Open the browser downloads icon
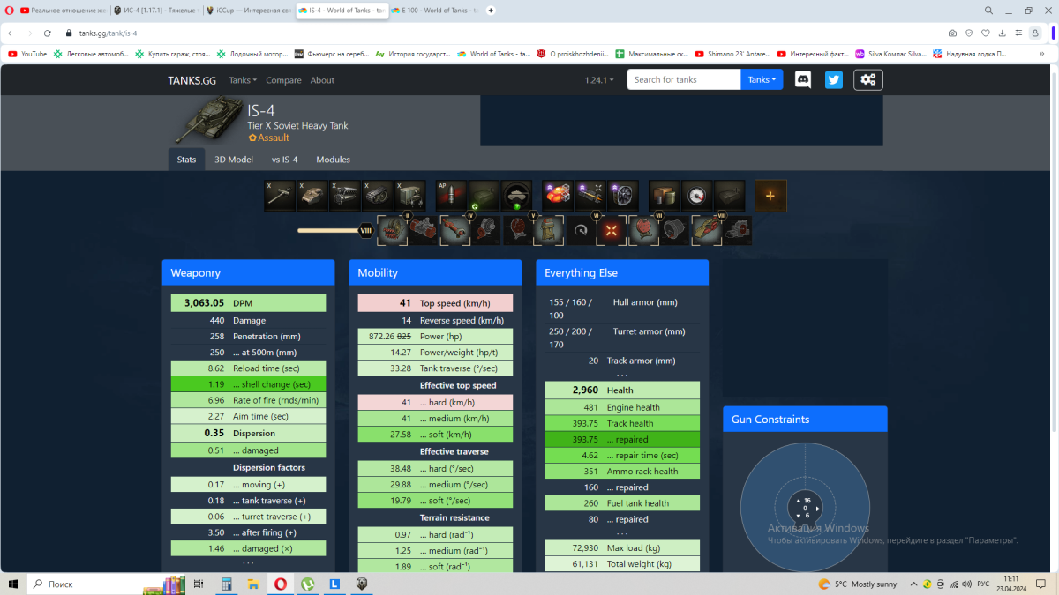 click(x=1002, y=33)
